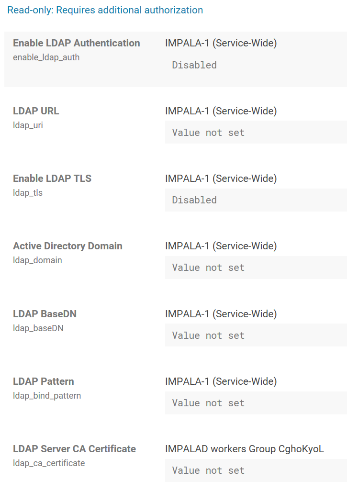This screenshot has height=502, width=347.
Task: Focus the Active Directory Domain value field
Action: point(256,268)
